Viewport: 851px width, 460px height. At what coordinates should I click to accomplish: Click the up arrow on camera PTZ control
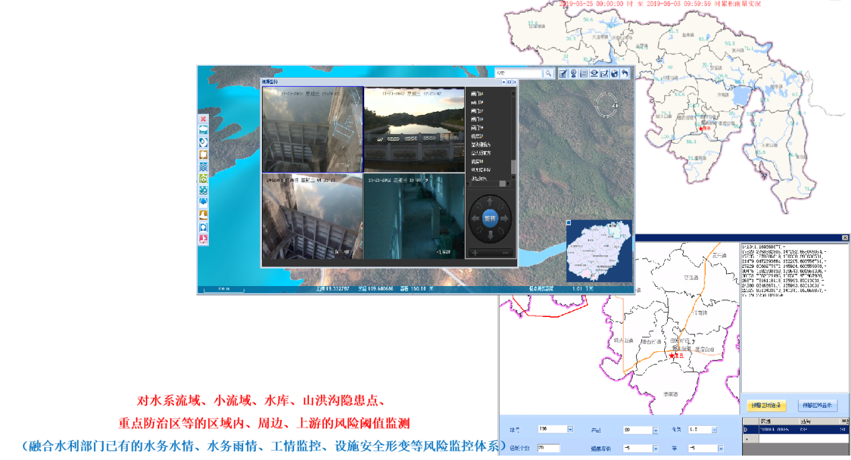[x=490, y=201]
